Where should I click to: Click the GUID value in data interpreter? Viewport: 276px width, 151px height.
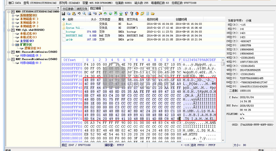click(257, 125)
